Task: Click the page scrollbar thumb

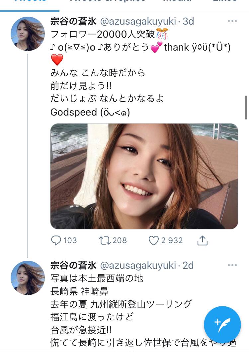Action: pyautogui.click(x=246, y=107)
